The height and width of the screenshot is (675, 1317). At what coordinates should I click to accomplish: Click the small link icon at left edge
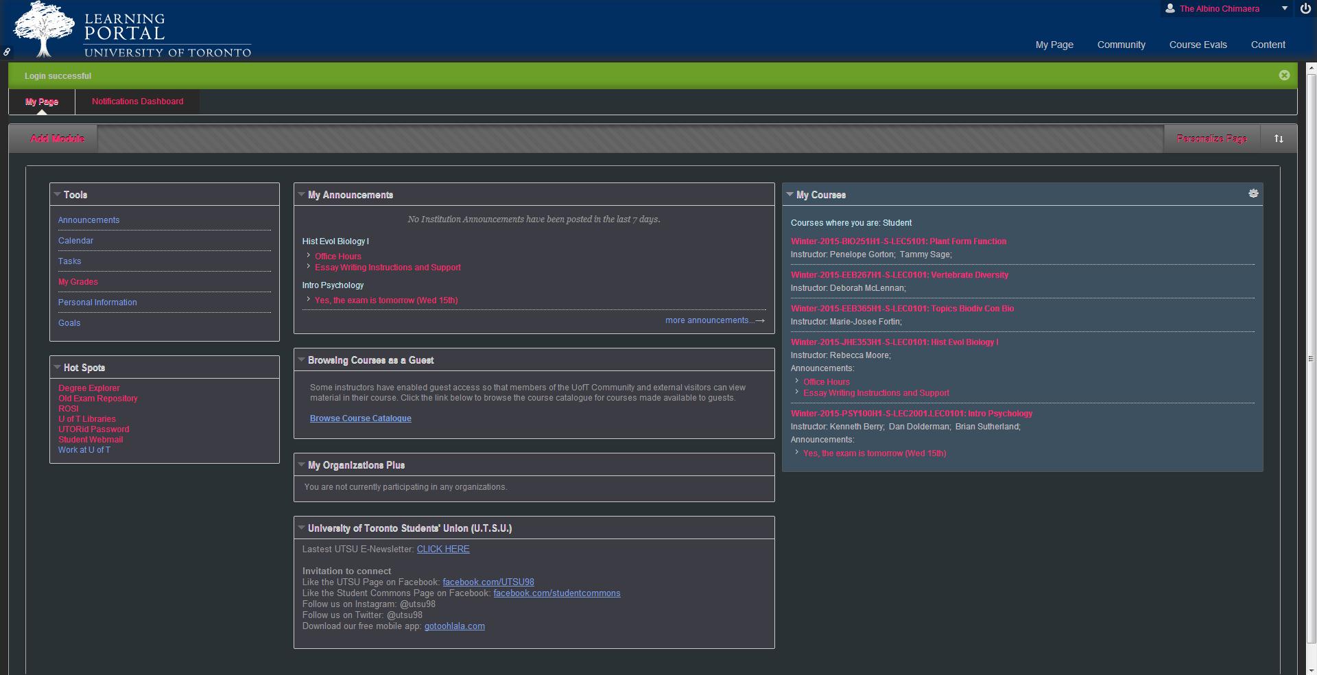[x=7, y=51]
